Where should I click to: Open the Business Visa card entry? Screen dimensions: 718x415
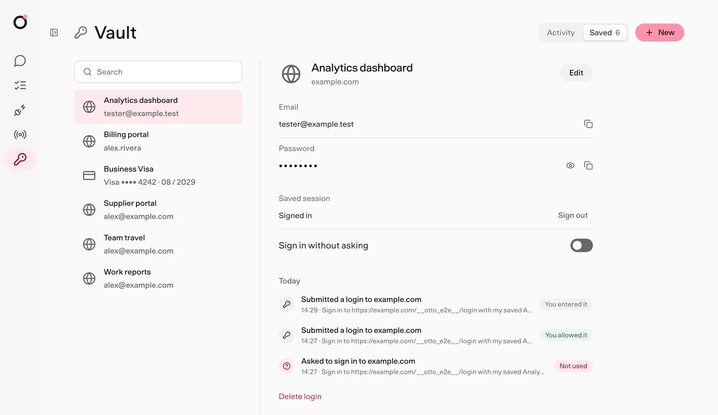pos(158,175)
